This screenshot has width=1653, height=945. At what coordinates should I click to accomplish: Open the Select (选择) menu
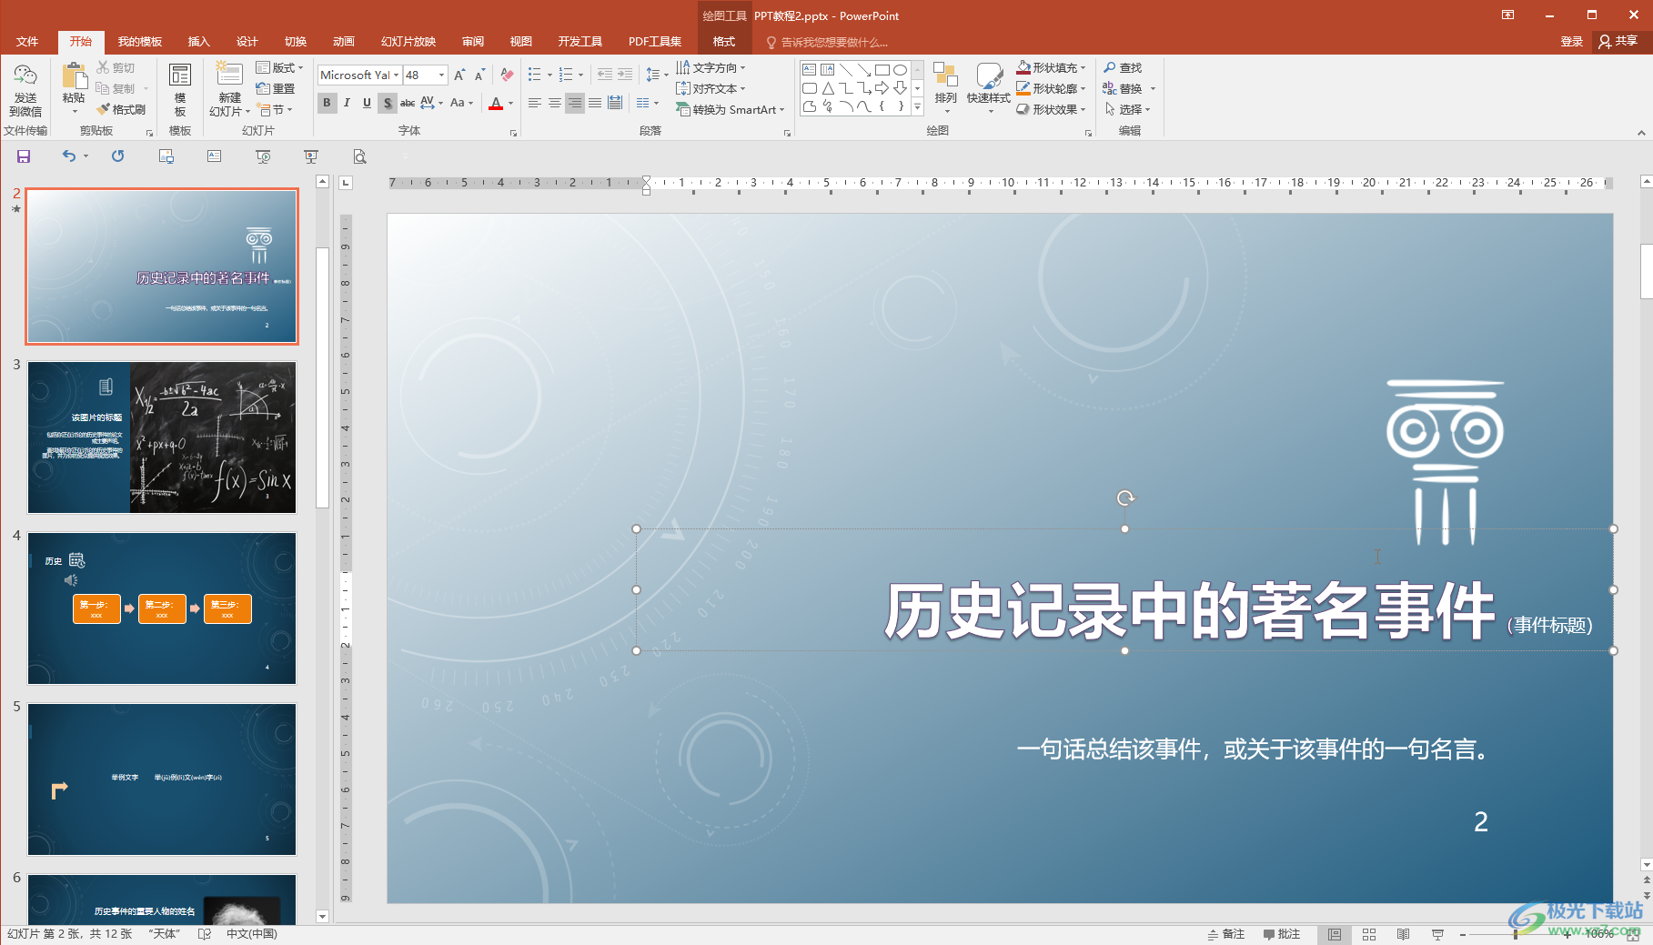pos(1127,109)
